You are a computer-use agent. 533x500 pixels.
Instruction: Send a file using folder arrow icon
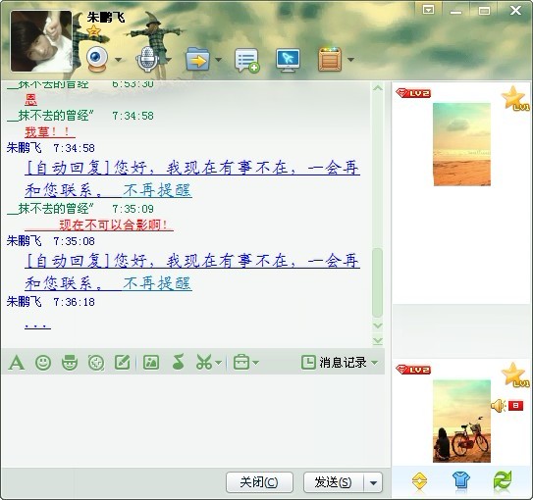197,59
